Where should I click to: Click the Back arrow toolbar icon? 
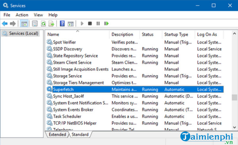(5, 24)
